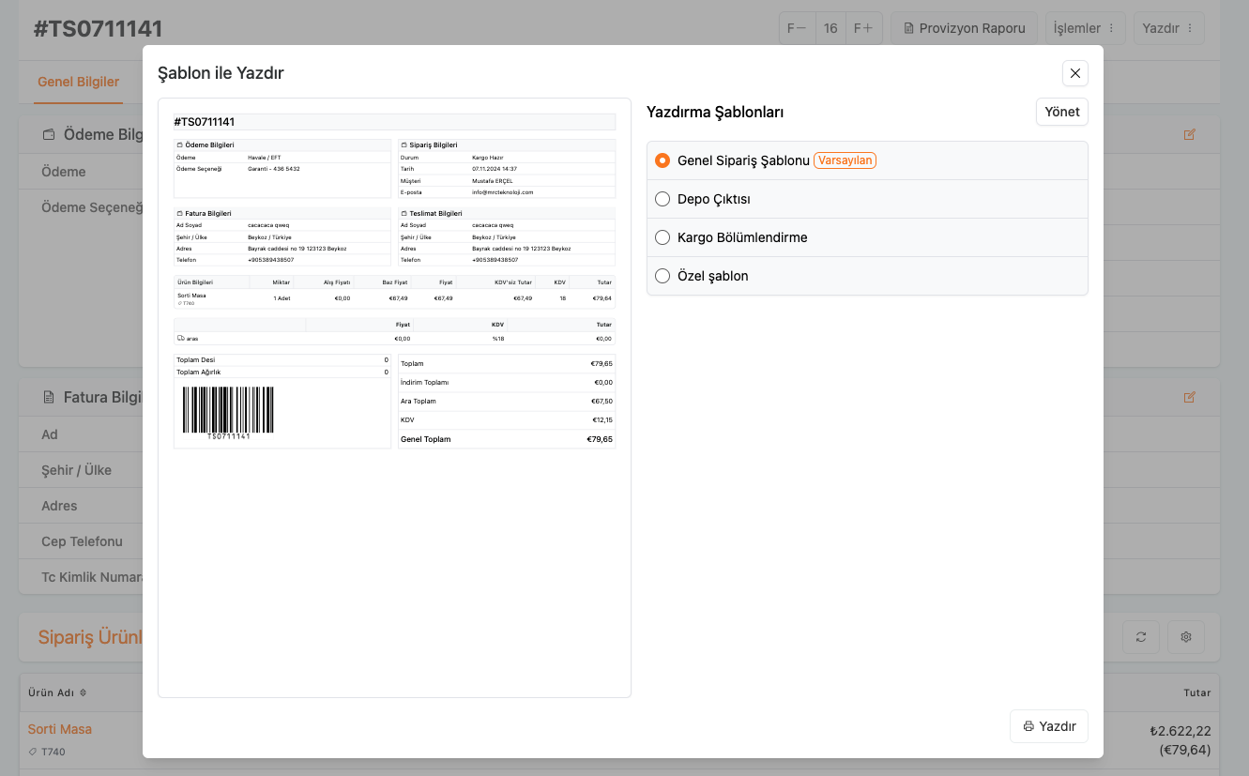The width and height of the screenshot is (1249, 776).
Task: Increase font size with F+ button
Action: [x=862, y=28]
